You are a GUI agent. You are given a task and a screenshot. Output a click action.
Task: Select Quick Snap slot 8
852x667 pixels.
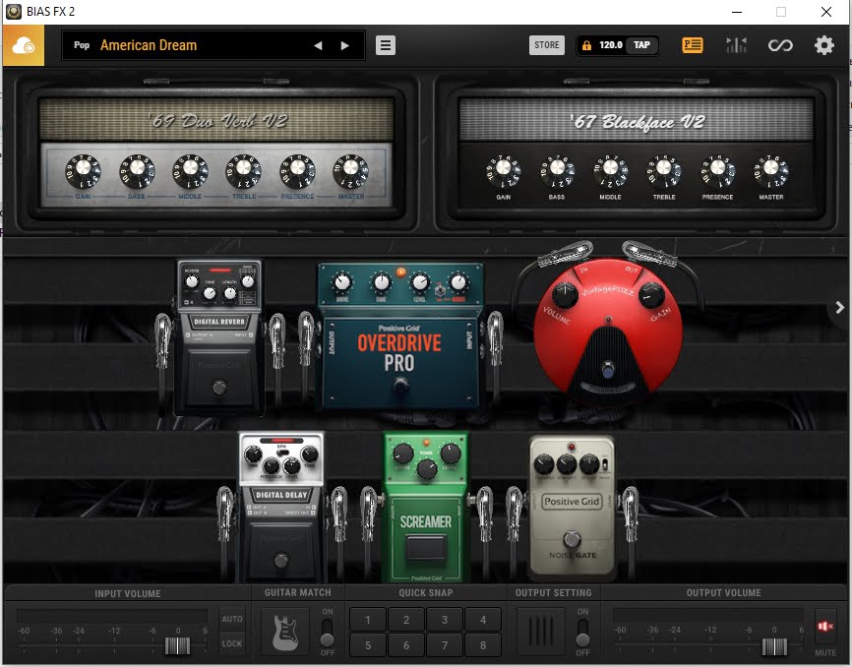[483, 645]
